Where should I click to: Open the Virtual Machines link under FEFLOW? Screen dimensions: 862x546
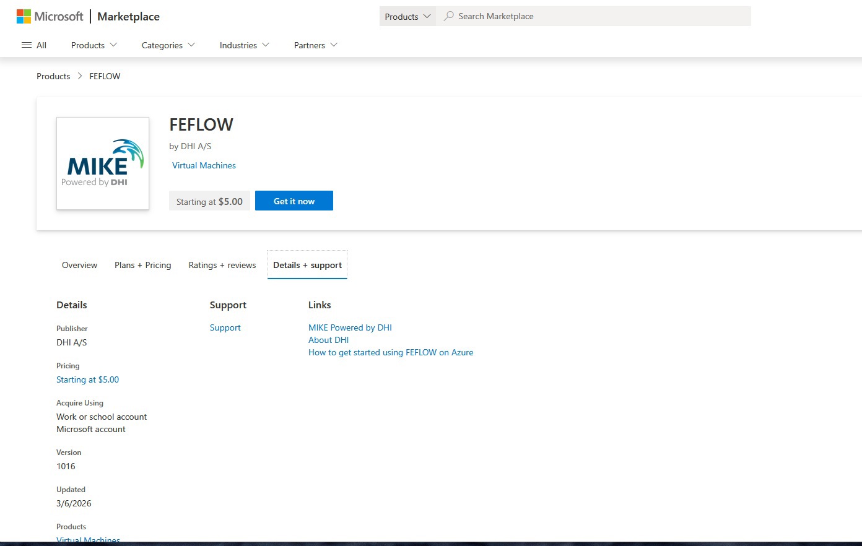click(204, 165)
